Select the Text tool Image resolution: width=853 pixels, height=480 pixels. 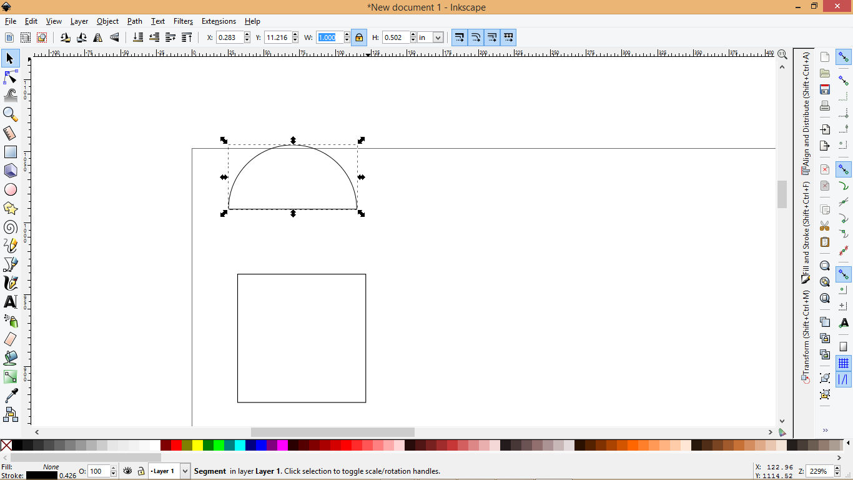(10, 302)
